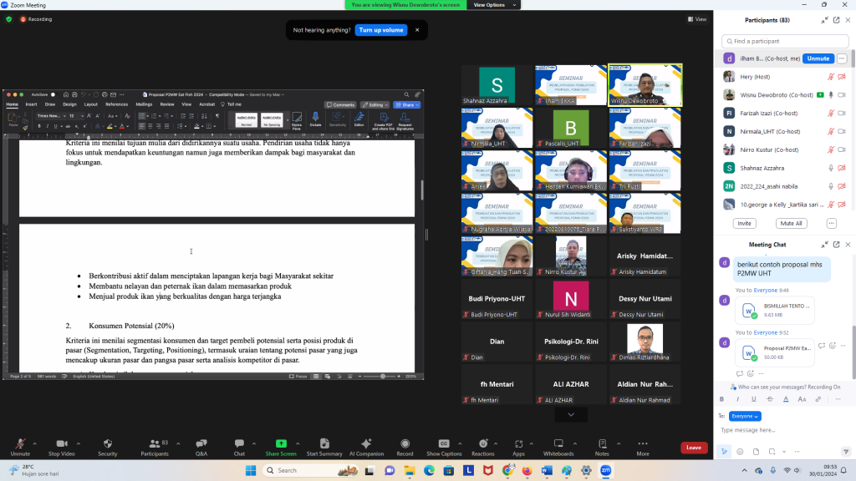Click the green Share Screen icon

(281, 443)
